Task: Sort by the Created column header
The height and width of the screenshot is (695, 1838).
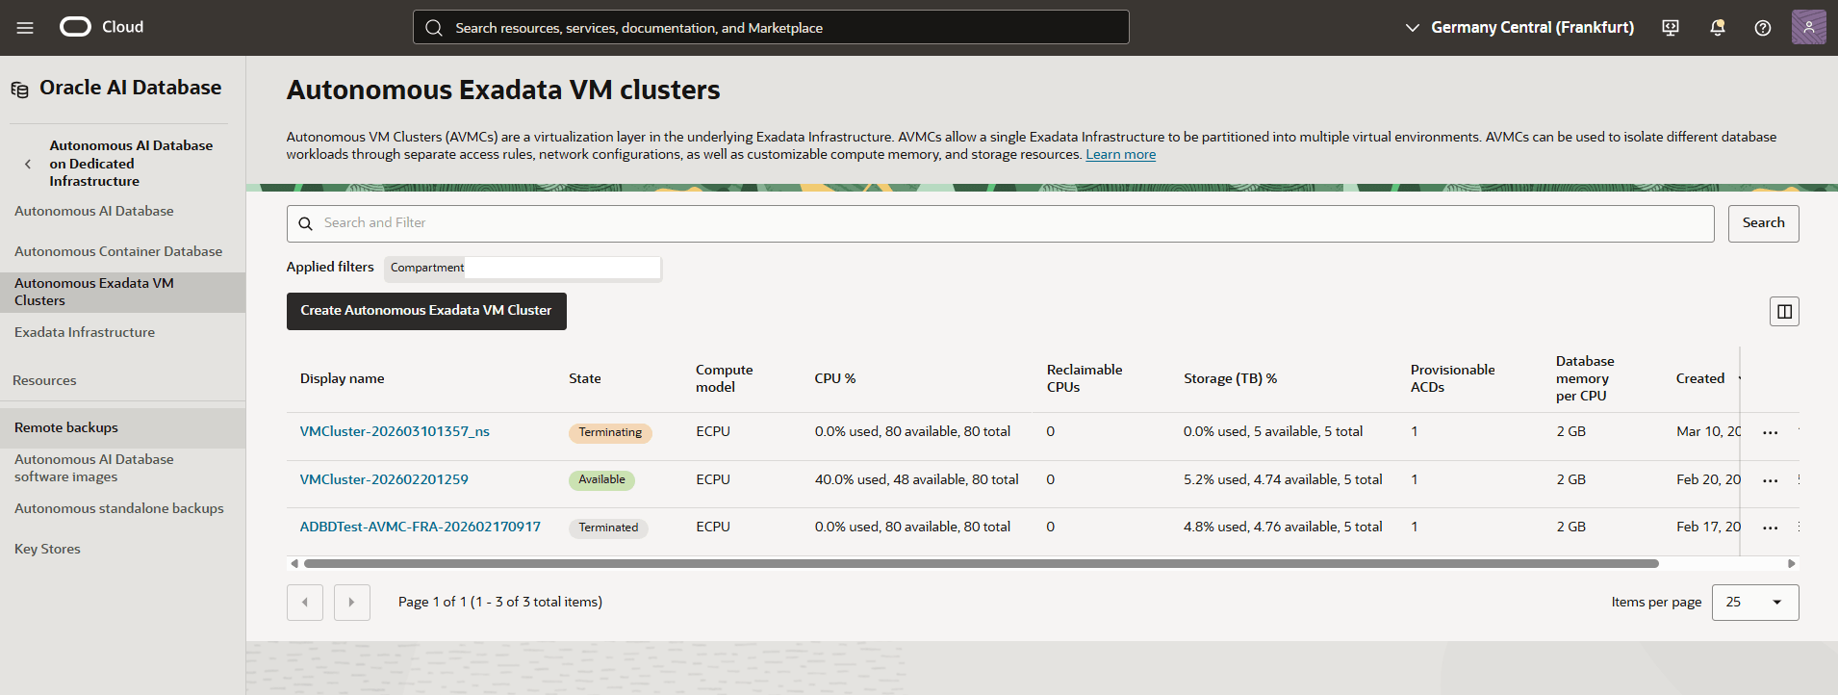Action: pyautogui.click(x=1700, y=378)
